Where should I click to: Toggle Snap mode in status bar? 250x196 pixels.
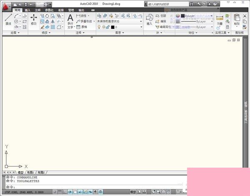pyautogui.click(x=55, y=192)
